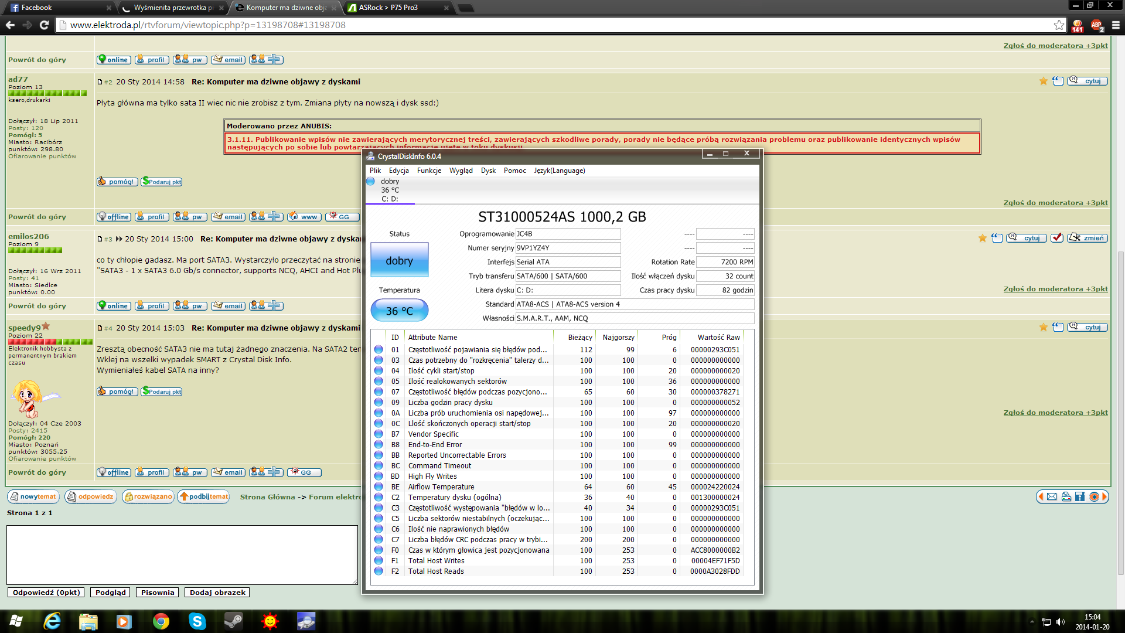Close the Facebook browser tab
1125x633 pixels.
click(x=109, y=8)
